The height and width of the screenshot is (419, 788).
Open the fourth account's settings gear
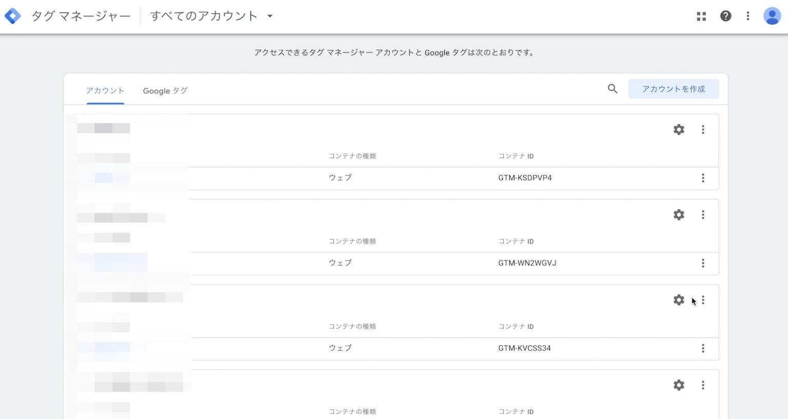679,385
